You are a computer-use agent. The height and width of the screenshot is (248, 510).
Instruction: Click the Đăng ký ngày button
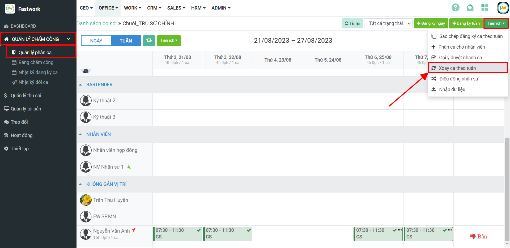tap(431, 23)
